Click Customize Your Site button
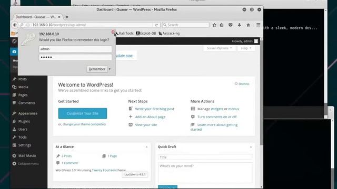The width and height of the screenshot is (337, 189). pyautogui.click(x=83, y=113)
